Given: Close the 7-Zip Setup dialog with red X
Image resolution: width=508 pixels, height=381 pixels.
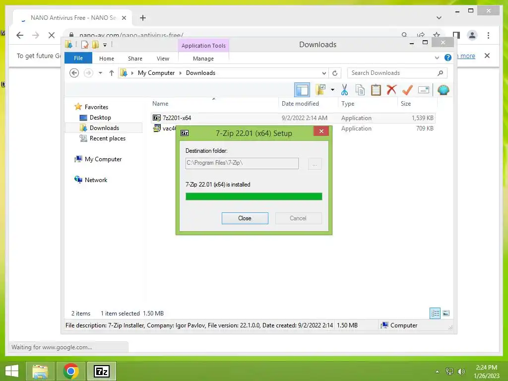Looking at the screenshot, I should (x=321, y=131).
